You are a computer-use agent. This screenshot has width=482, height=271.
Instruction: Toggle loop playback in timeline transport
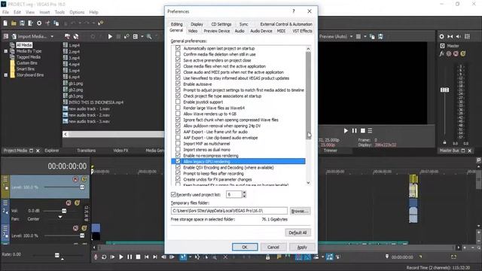[104, 257]
